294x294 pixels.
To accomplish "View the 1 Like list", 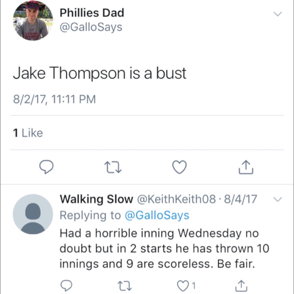I will pos(28,133).
